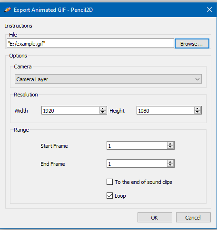Decrement the End Frame value
Screen dimensions: 217x230
click(x=170, y=165)
